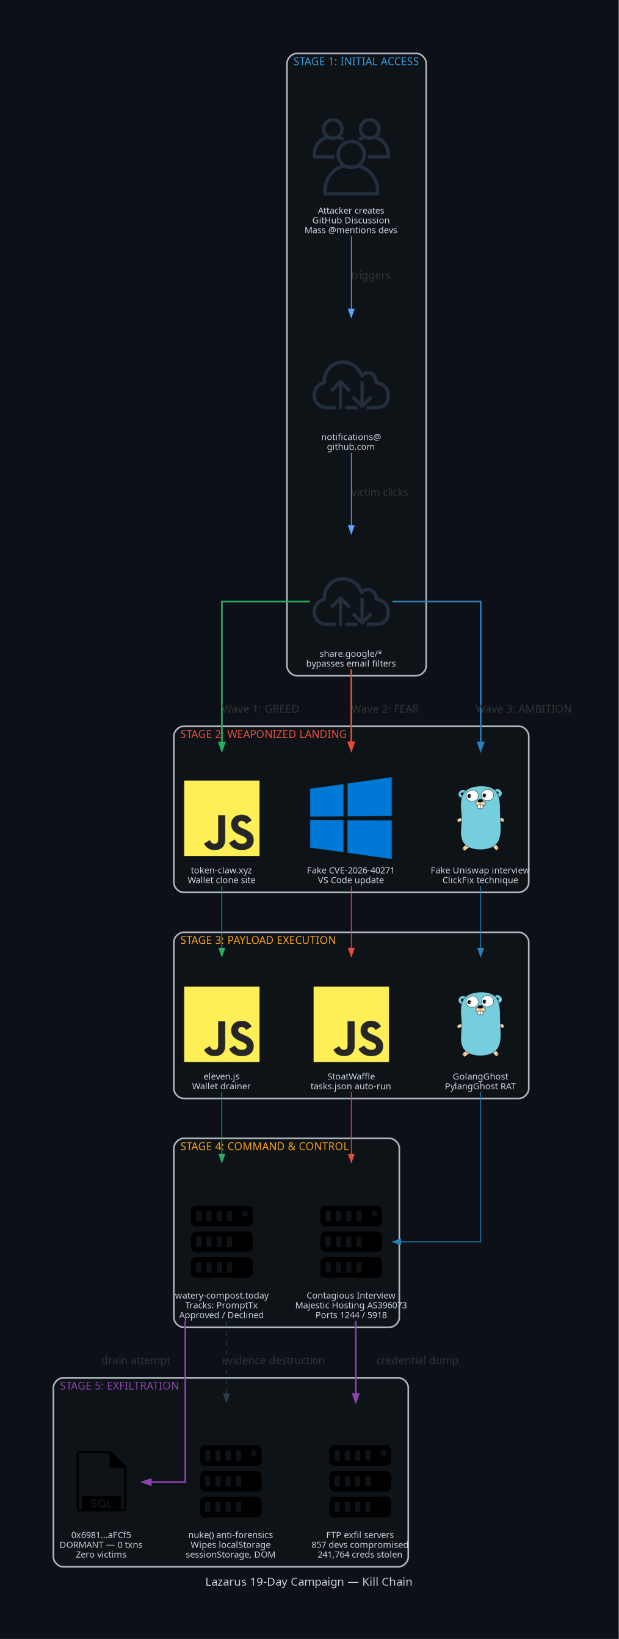
Task: Click 'Wallet drainer' caption
Action: 222,1087
